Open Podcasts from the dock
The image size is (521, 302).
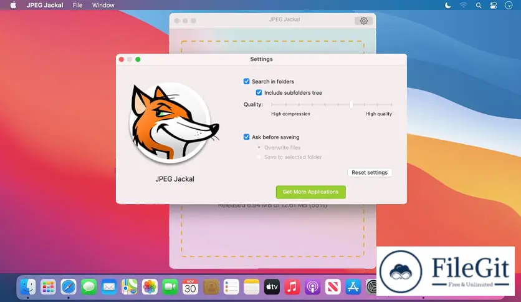[x=312, y=286]
